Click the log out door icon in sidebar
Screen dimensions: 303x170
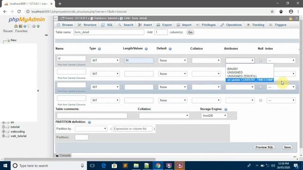coord(20,26)
